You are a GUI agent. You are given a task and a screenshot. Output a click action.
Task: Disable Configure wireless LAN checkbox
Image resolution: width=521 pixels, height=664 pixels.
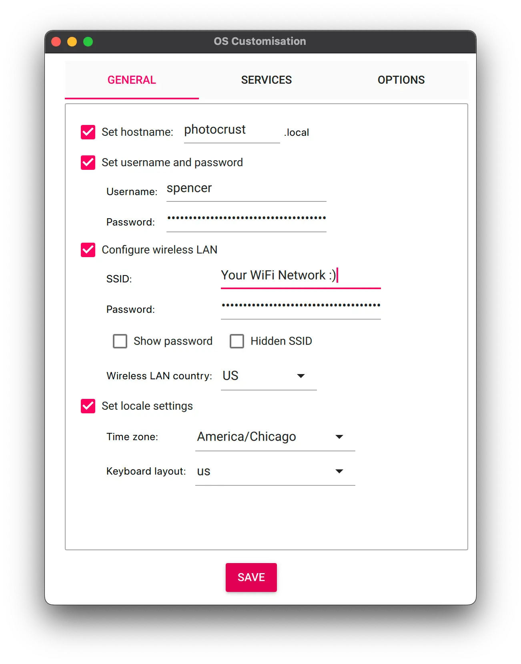pos(88,250)
